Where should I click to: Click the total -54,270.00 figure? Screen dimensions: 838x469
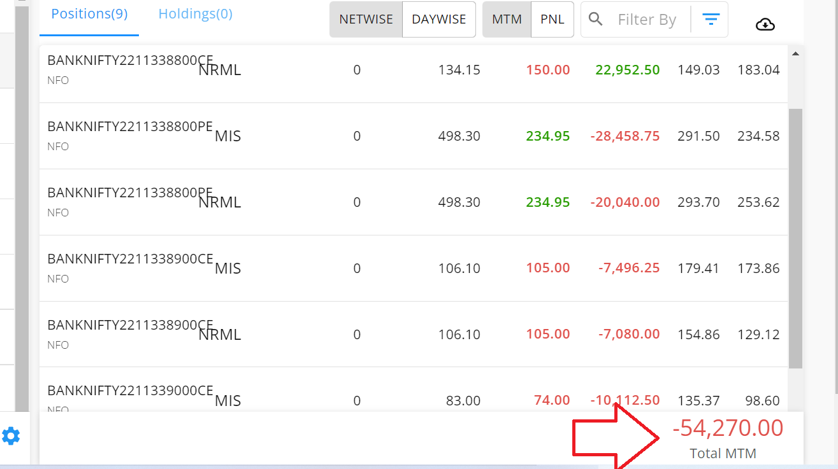pyautogui.click(x=728, y=428)
